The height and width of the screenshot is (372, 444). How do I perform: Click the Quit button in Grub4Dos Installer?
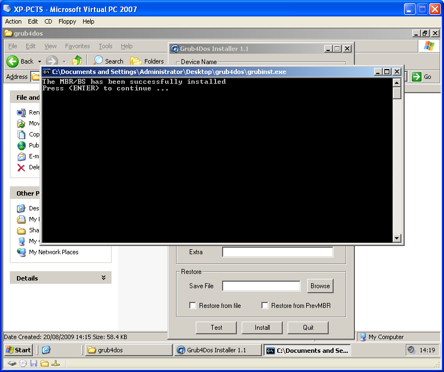point(308,328)
